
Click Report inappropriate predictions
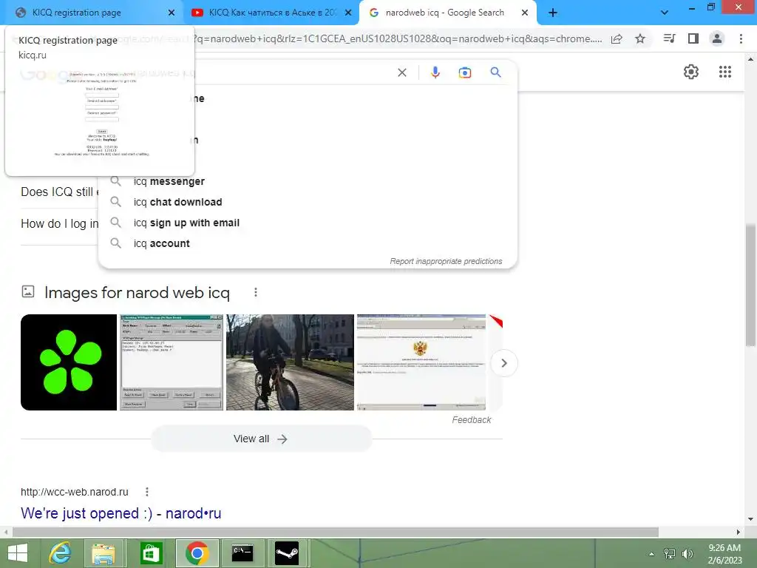point(446,261)
